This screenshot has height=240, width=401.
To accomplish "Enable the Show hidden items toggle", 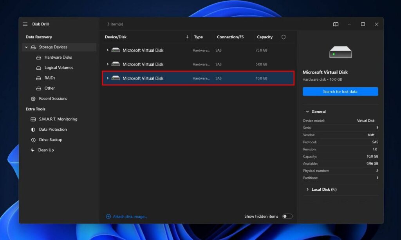I will (287, 216).
